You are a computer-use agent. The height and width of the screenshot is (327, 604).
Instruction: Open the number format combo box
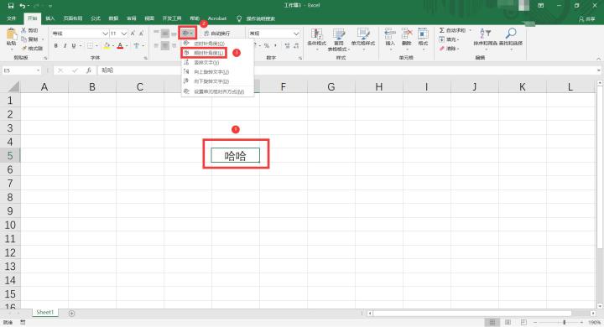coord(274,34)
